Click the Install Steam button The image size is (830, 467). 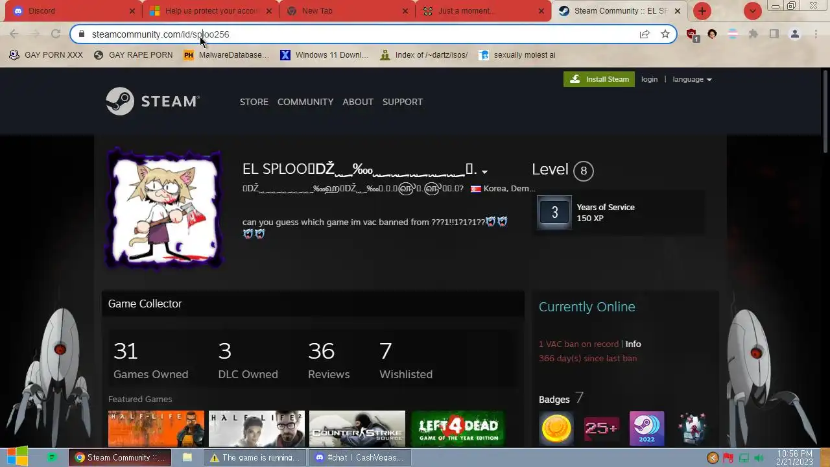pyautogui.click(x=599, y=79)
